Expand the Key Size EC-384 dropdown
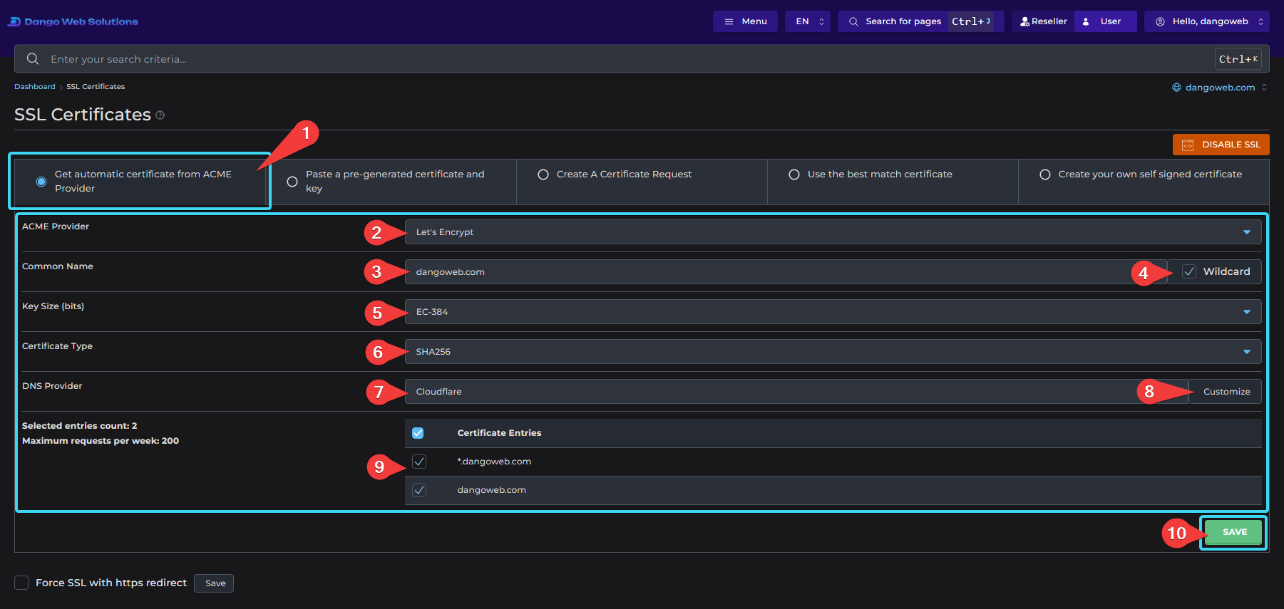The height and width of the screenshot is (609, 1284). pos(833,312)
